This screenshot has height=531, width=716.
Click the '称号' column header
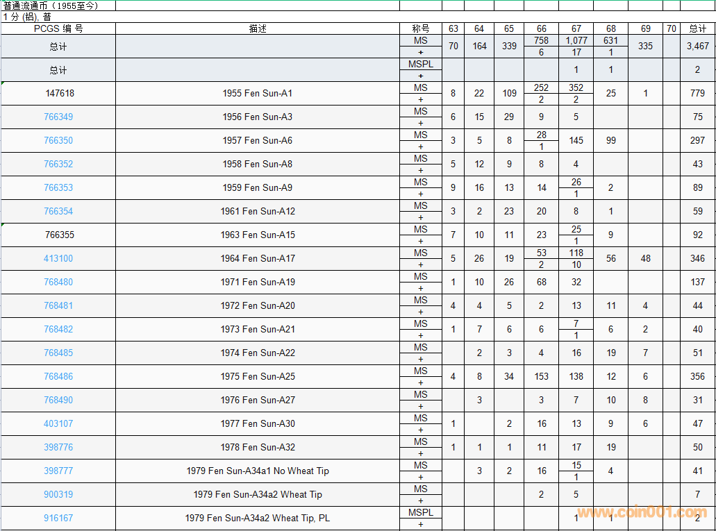421,28
